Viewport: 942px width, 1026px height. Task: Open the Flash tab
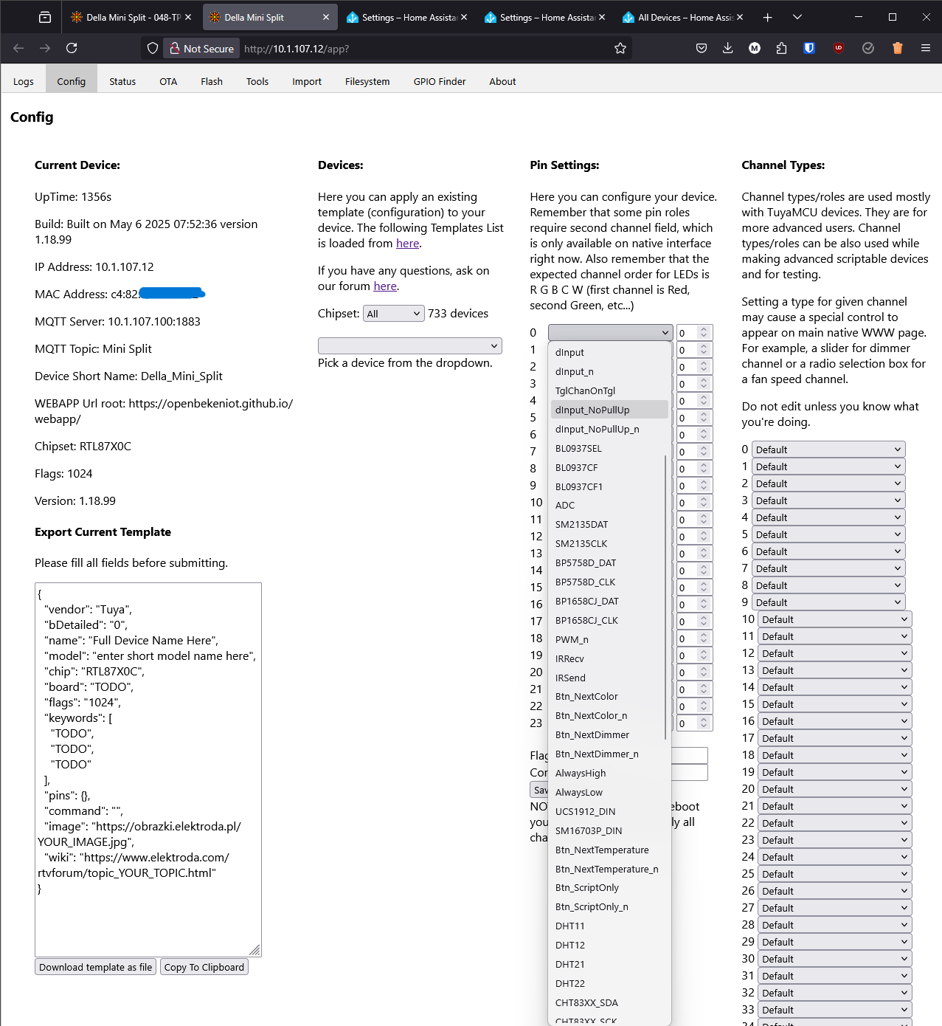(x=212, y=81)
